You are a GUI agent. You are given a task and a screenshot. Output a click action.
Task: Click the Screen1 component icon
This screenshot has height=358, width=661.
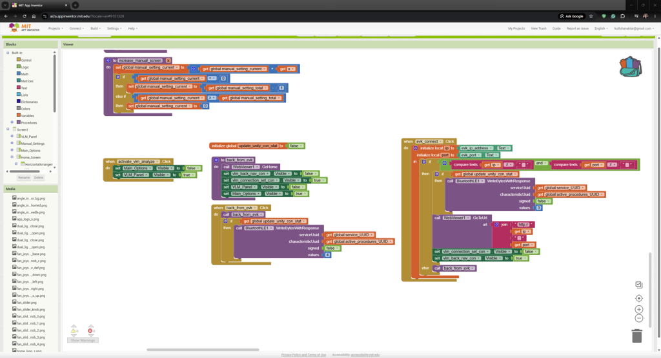14,129
